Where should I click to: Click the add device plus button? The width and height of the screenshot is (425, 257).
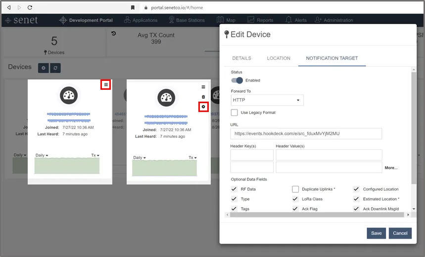click(x=44, y=68)
